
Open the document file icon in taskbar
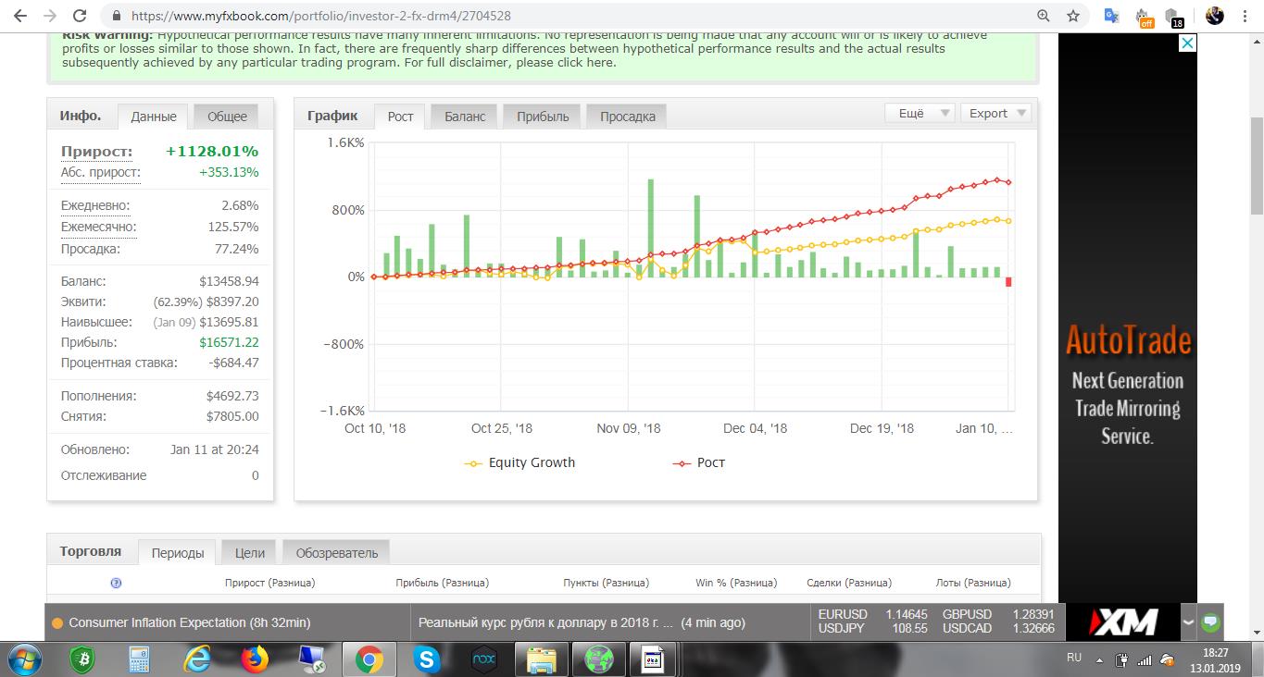pos(652,659)
